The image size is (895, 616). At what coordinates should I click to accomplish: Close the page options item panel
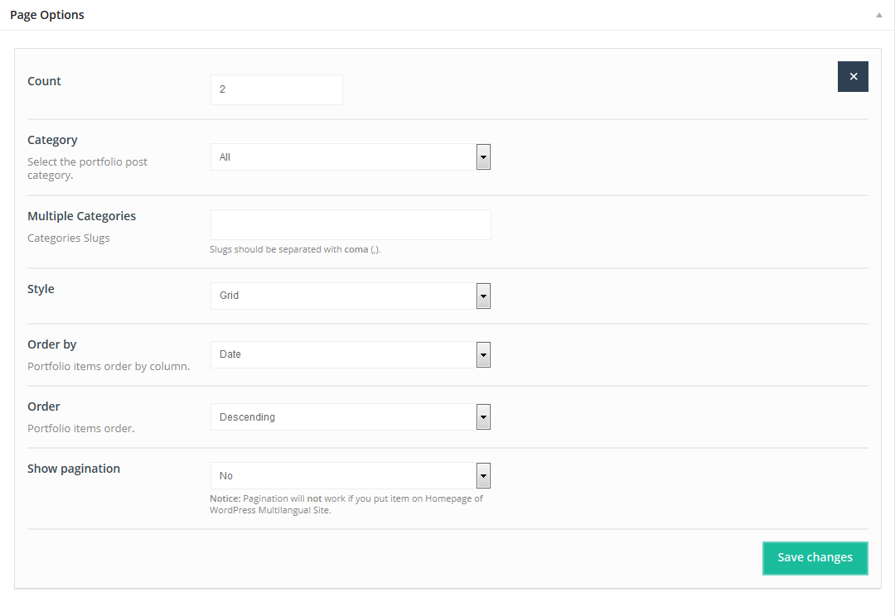coord(853,76)
